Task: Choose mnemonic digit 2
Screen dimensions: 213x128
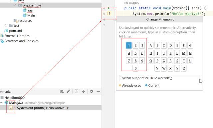Action: click(x=135, y=46)
